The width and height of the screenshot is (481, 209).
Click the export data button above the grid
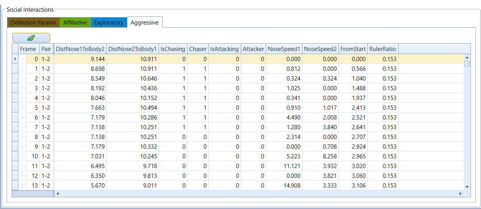point(31,37)
